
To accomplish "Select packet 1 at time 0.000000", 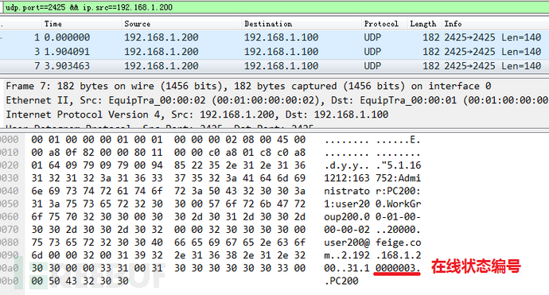I will click(x=274, y=37).
